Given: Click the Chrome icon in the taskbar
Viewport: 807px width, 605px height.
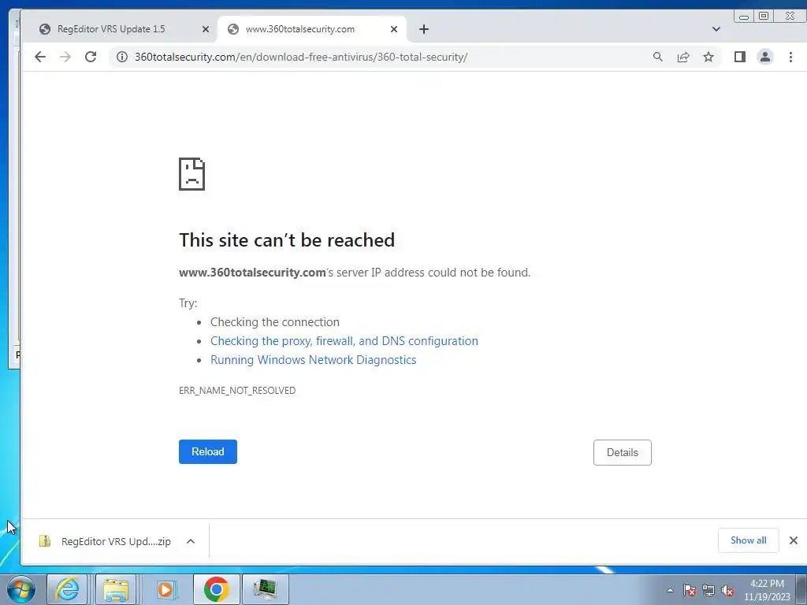Looking at the screenshot, I should (x=216, y=589).
